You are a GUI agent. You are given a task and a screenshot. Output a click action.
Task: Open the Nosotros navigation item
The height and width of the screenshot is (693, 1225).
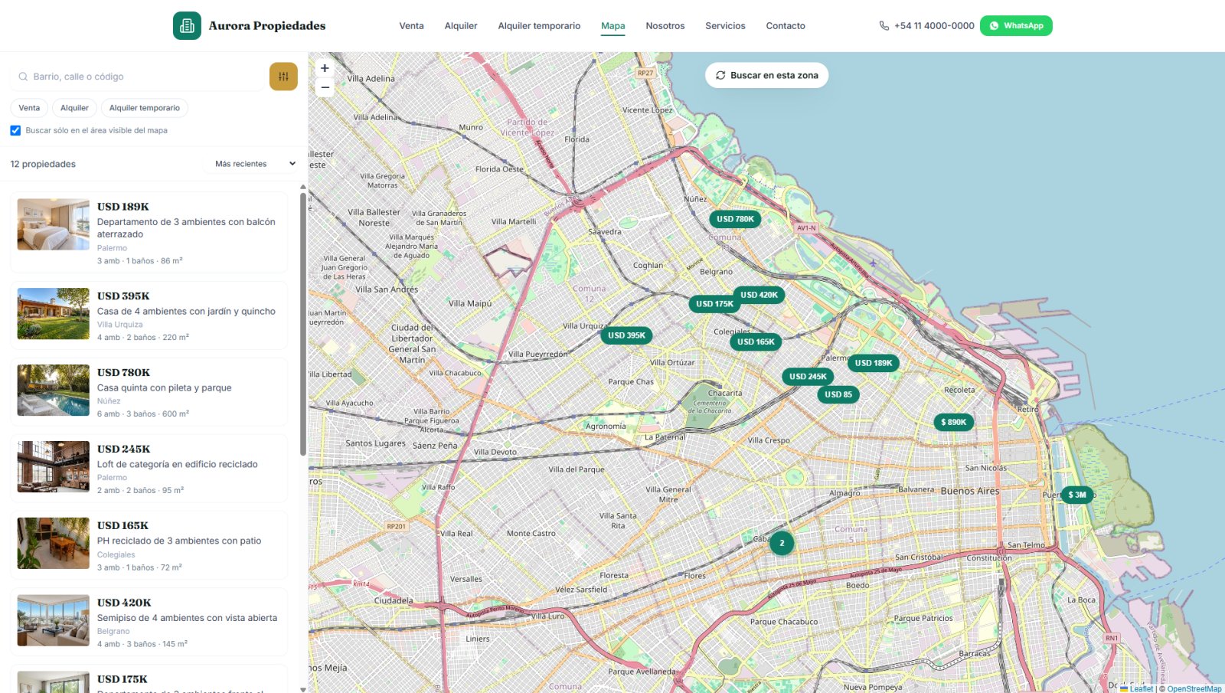pyautogui.click(x=665, y=26)
